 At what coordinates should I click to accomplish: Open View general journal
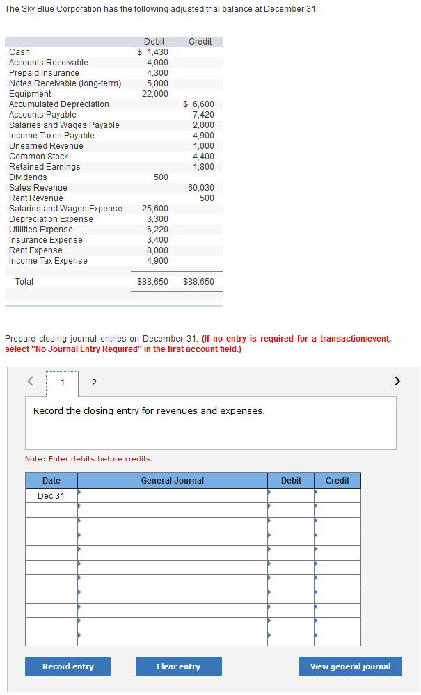[x=350, y=666]
